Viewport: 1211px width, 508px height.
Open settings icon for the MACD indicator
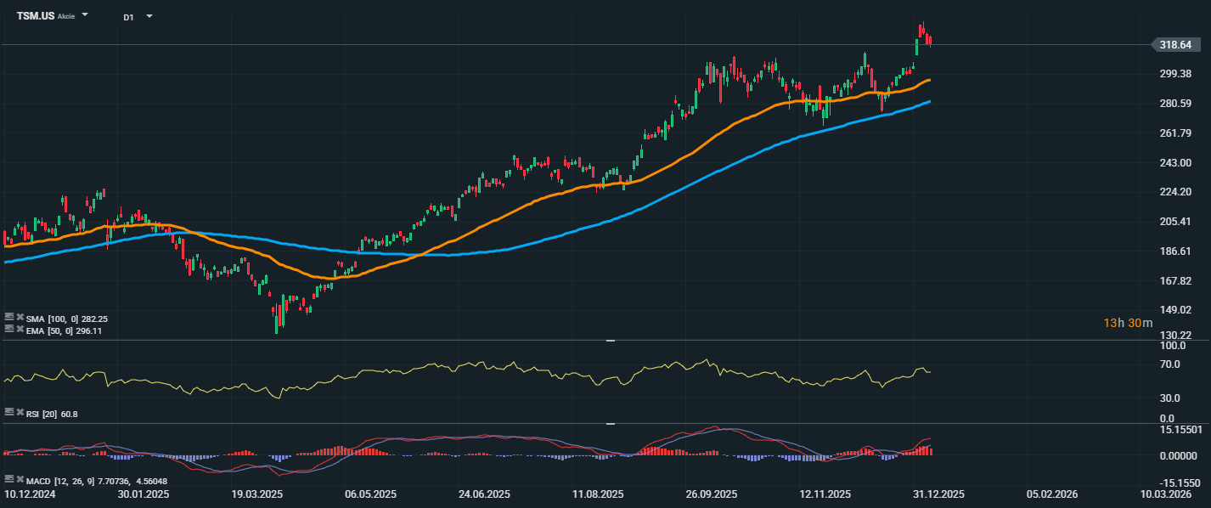(x=9, y=480)
